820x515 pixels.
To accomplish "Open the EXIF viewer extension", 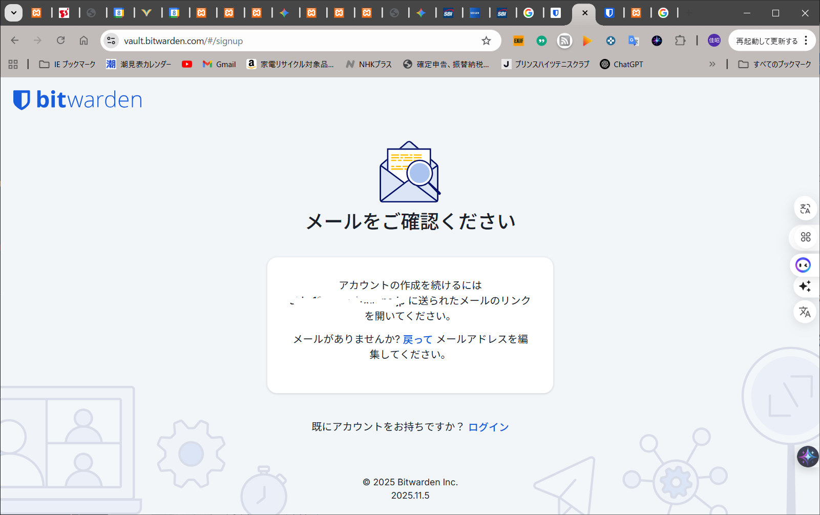I will (x=518, y=40).
